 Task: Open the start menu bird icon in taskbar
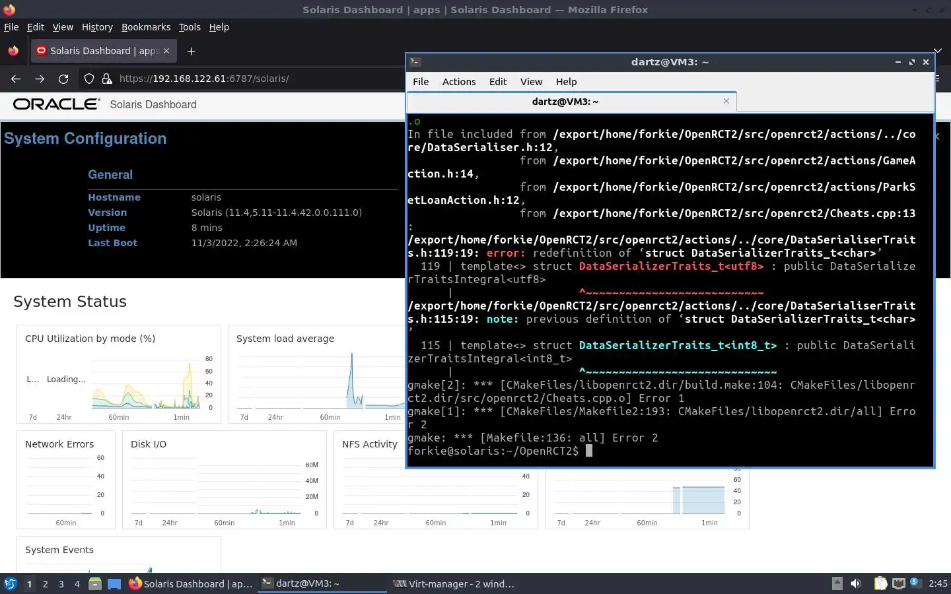11,583
